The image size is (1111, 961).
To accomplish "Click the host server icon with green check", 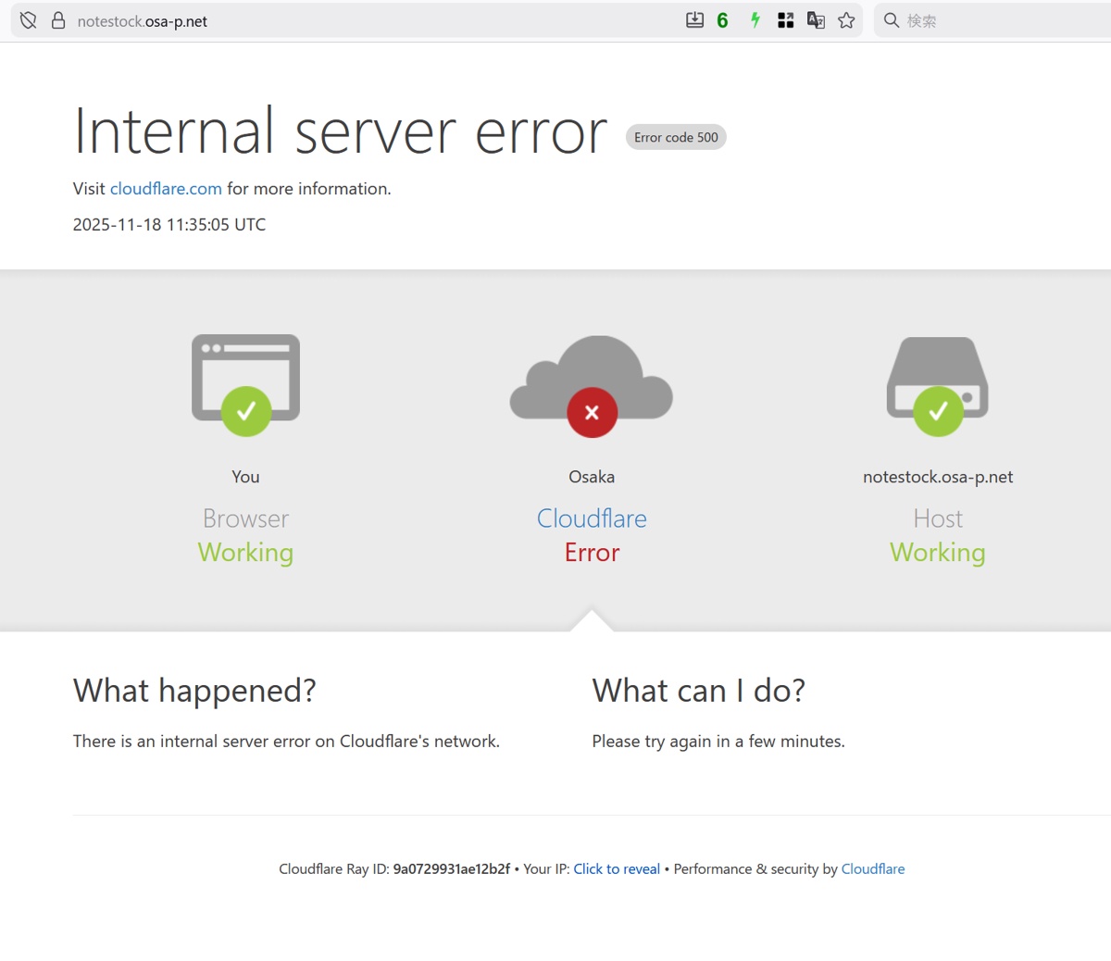I will point(938,386).
